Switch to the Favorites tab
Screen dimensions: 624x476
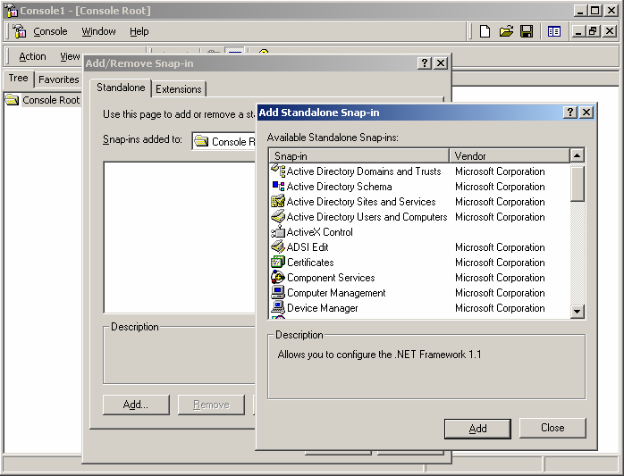[58, 79]
